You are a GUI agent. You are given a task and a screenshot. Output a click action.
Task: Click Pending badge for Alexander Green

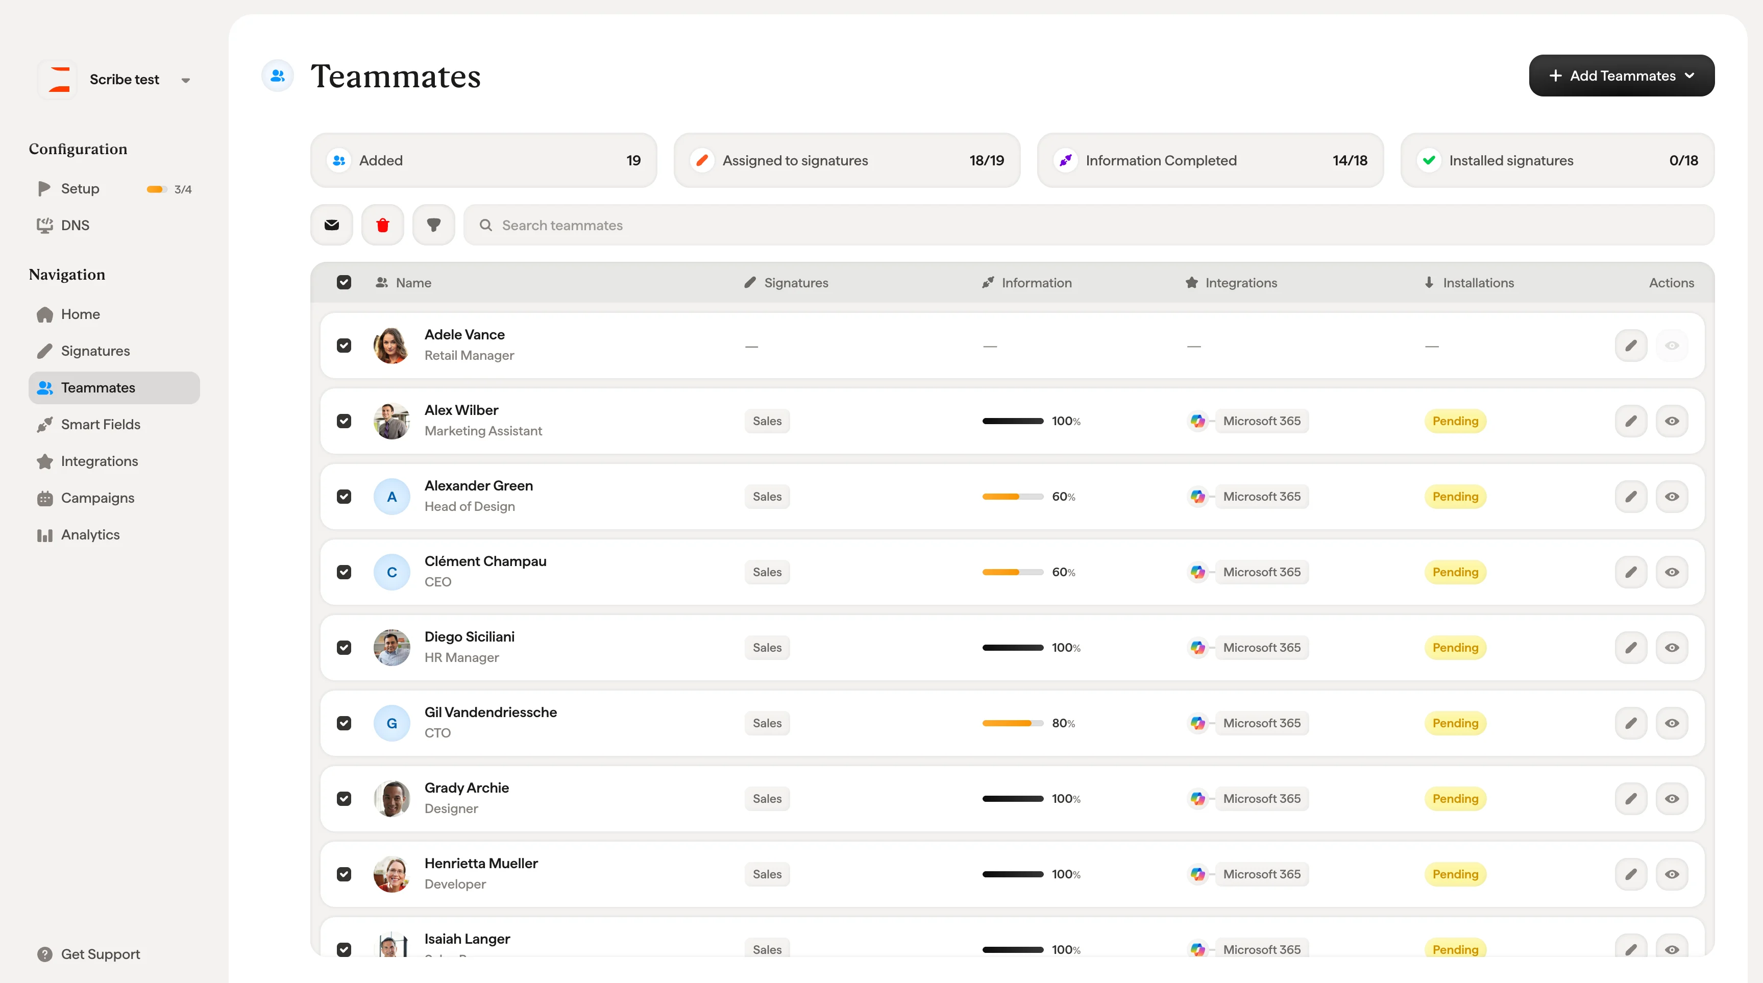point(1455,496)
